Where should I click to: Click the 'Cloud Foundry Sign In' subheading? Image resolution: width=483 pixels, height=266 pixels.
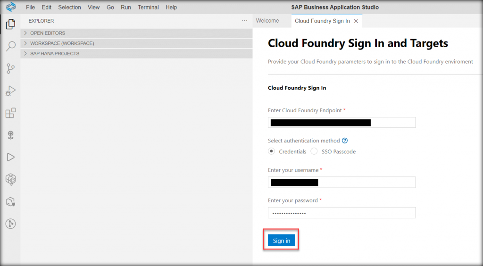coord(297,88)
